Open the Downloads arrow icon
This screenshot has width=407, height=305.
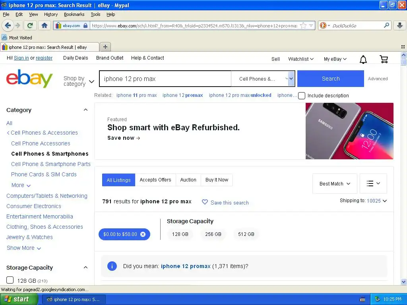(x=400, y=25)
